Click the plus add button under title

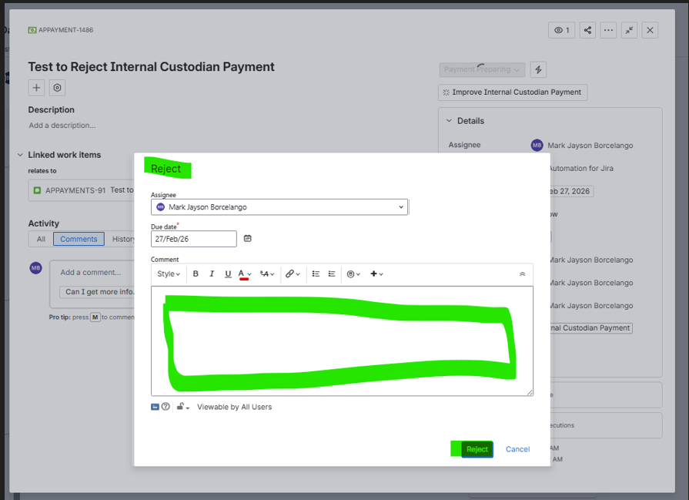(x=36, y=88)
